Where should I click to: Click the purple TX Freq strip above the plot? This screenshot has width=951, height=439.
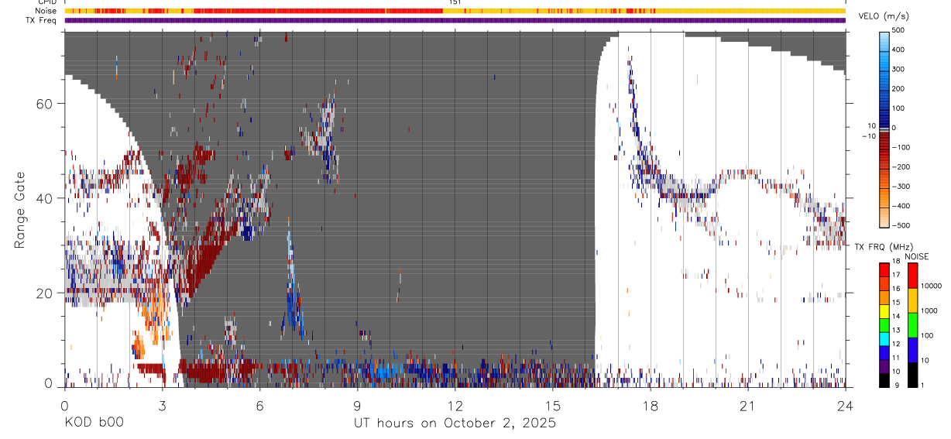coord(455,20)
